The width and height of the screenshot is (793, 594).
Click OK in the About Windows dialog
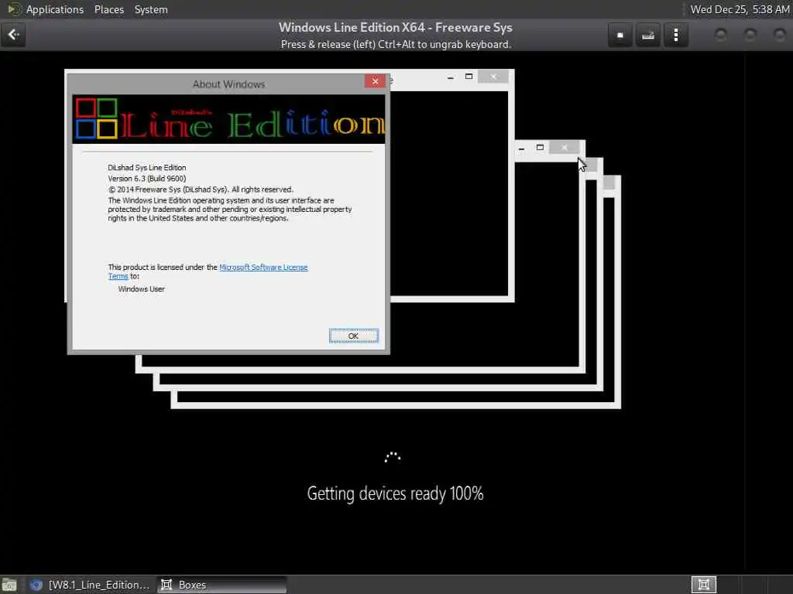click(x=353, y=336)
